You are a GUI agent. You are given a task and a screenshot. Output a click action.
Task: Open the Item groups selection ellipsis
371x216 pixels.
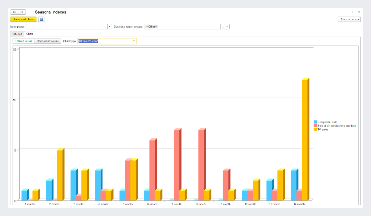tap(105, 26)
